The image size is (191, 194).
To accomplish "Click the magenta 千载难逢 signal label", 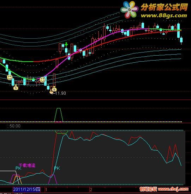I will click(x=27, y=165).
